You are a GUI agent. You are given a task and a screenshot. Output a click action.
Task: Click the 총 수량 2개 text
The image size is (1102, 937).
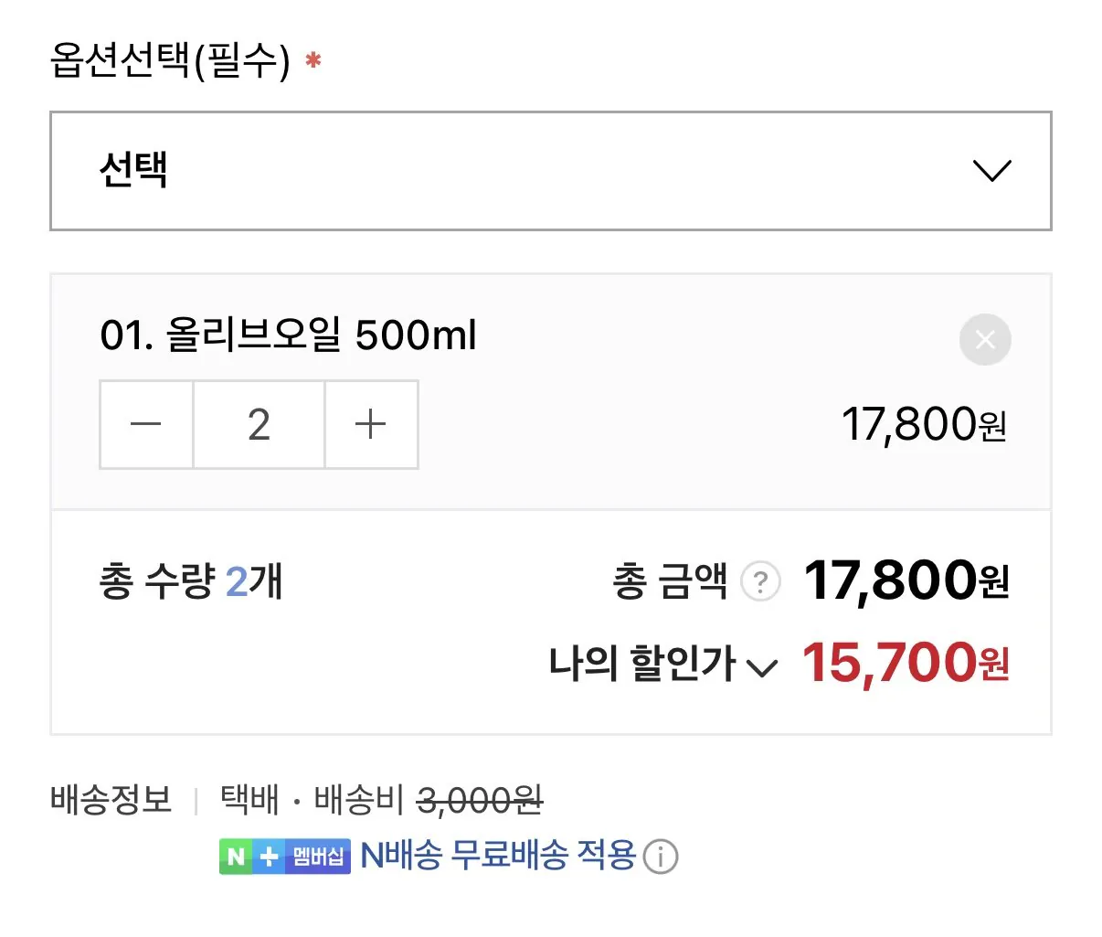pos(190,581)
